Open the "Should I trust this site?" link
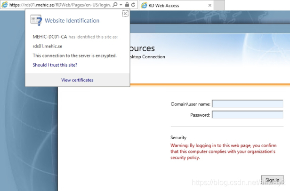Image resolution: width=290 pixels, height=191 pixels. click(x=55, y=65)
